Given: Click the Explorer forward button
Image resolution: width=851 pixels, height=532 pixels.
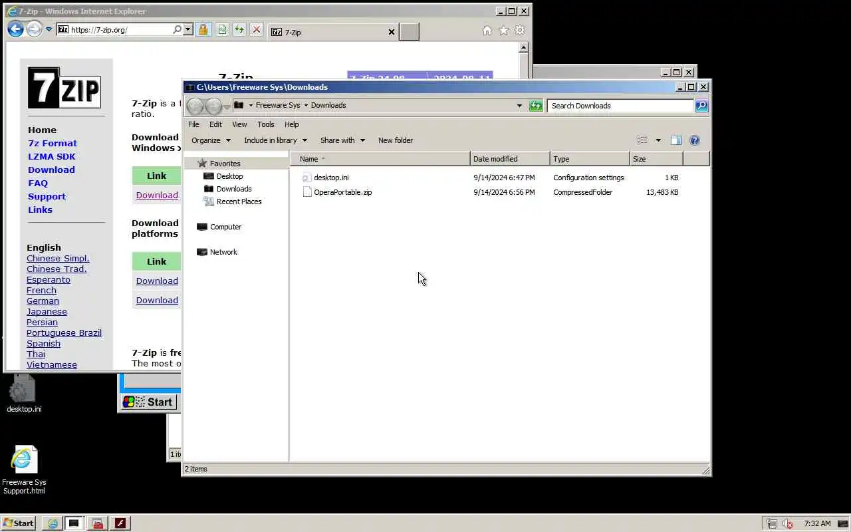Looking at the screenshot, I should [213, 106].
